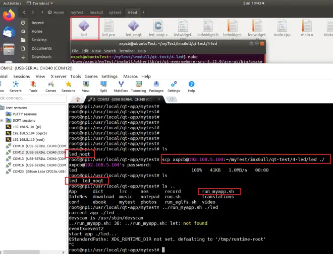Open the Terminal app menu in top bar
Image resolution: width=333 pixels, height=254 pixels.
tap(40, 4)
